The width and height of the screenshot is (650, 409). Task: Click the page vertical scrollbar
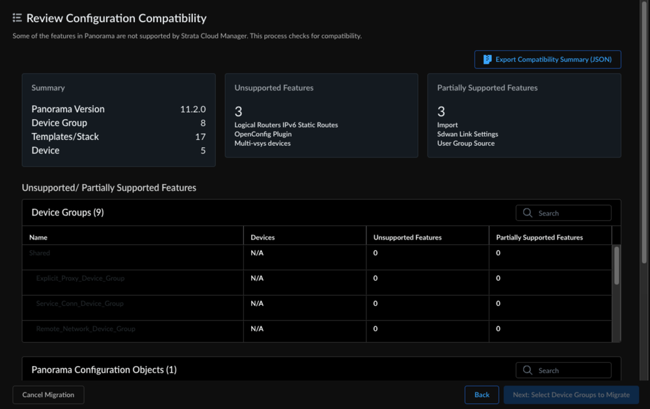[644, 133]
